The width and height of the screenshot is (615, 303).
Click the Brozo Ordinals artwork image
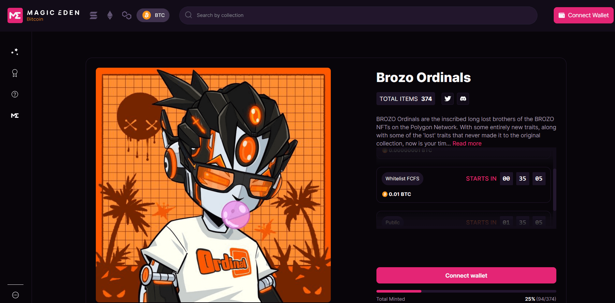click(x=213, y=185)
